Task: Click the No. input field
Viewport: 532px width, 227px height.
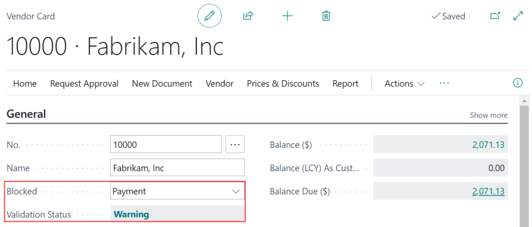Action: pyautogui.click(x=166, y=144)
